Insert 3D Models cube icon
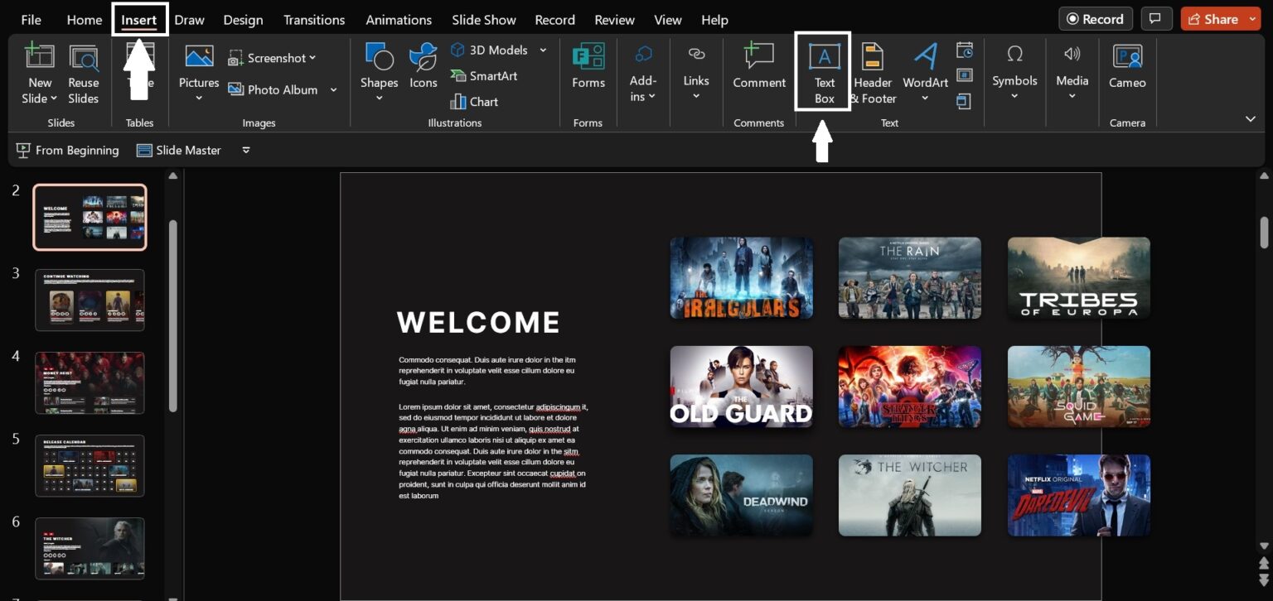Viewport: 1273px width, 601px height. (457, 50)
